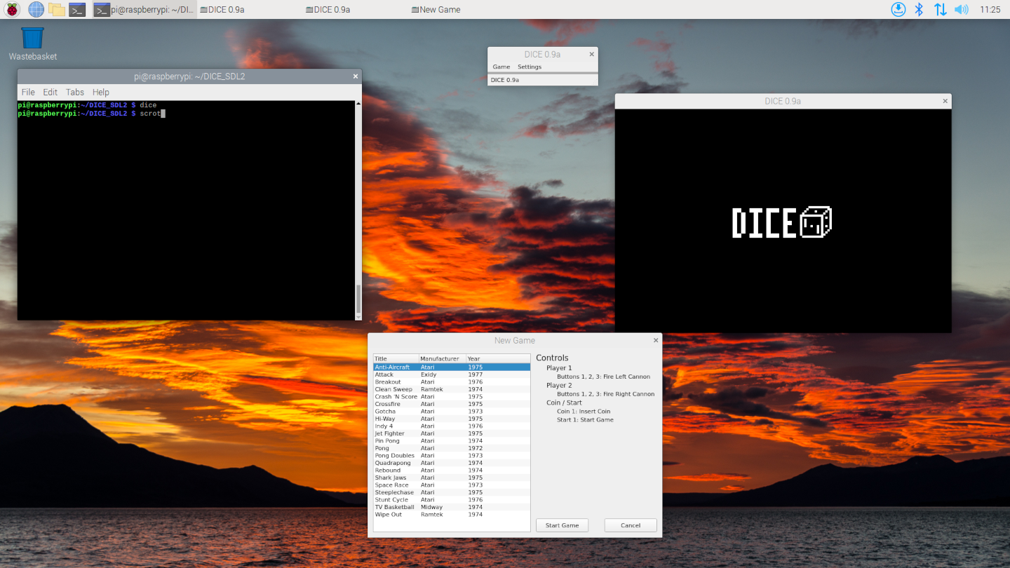Click the 'Coin 1: Insert Coin' text
1010x568 pixels.
tap(584, 411)
